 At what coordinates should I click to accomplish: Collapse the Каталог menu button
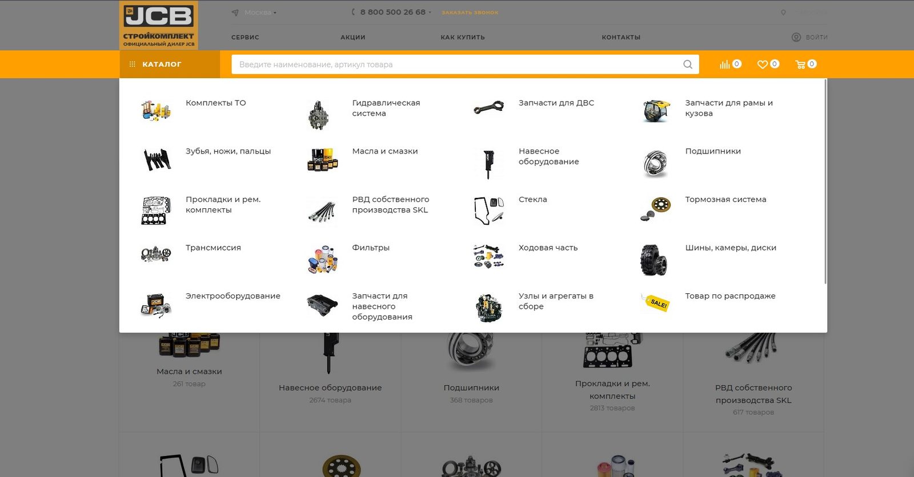tap(170, 64)
